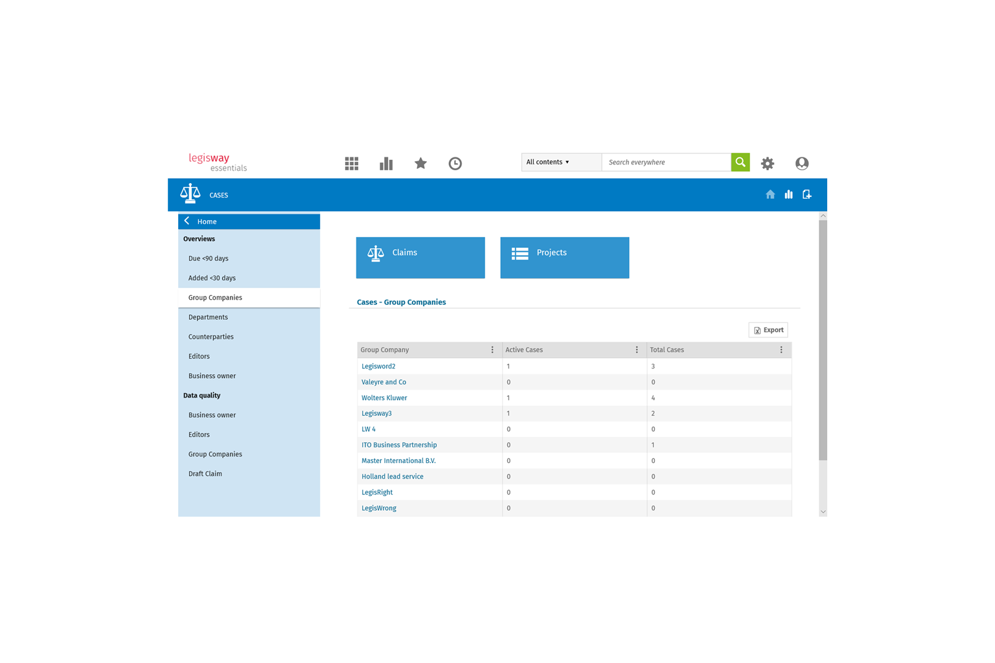The image size is (995, 663).
Task: Open the apps grid menu icon
Action: (352, 163)
